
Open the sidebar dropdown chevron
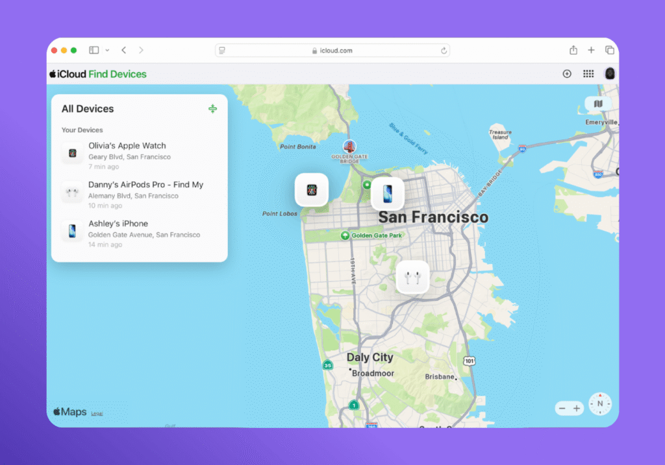pyautogui.click(x=107, y=50)
